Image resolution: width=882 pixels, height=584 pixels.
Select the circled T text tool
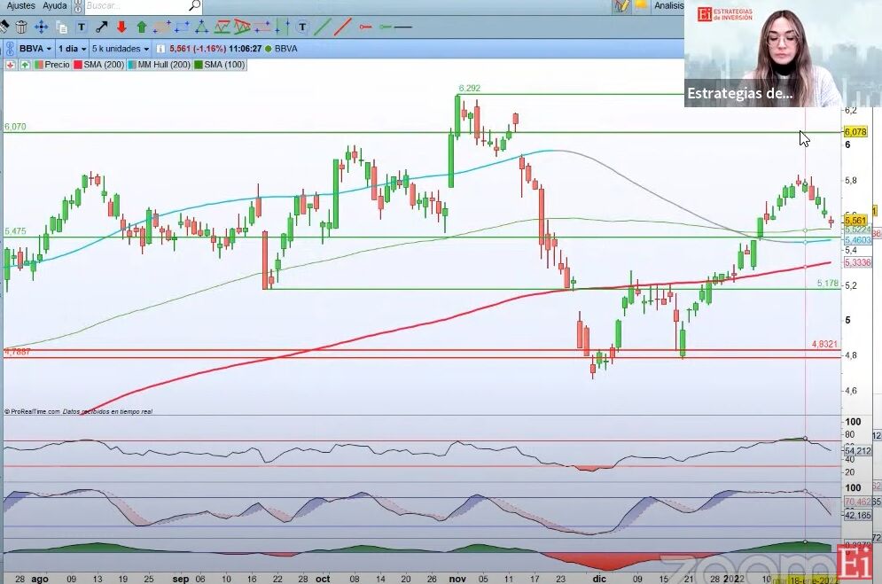(302, 27)
